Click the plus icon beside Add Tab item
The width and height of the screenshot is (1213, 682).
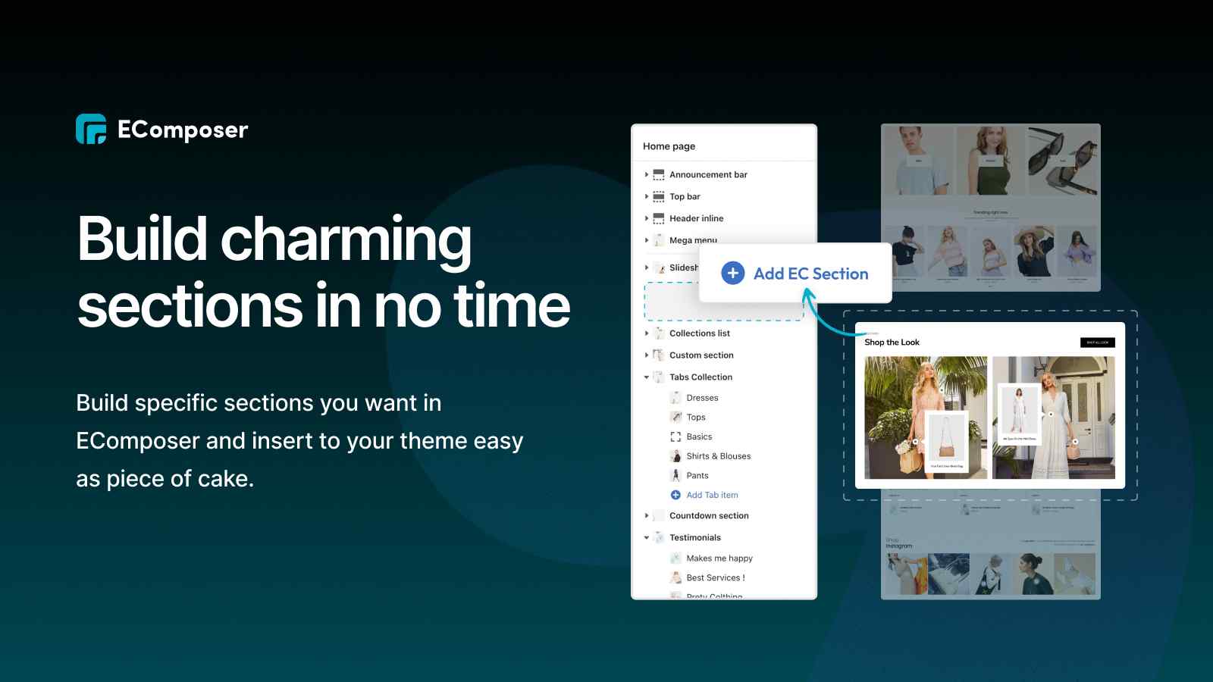[675, 496]
